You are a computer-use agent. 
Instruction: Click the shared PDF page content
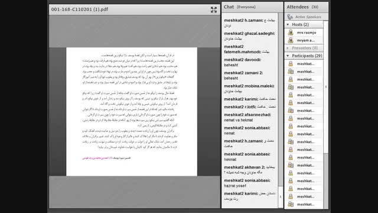tap(132, 112)
